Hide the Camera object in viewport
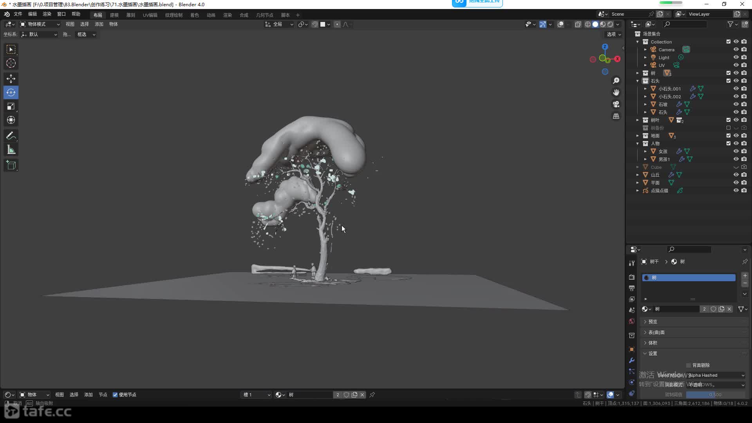This screenshot has width=752, height=423. point(736,49)
